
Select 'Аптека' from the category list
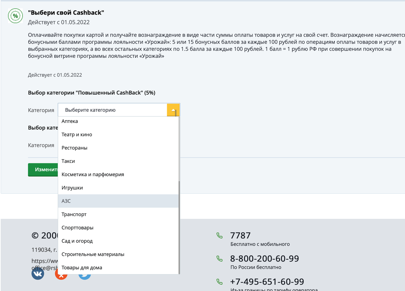pos(118,121)
